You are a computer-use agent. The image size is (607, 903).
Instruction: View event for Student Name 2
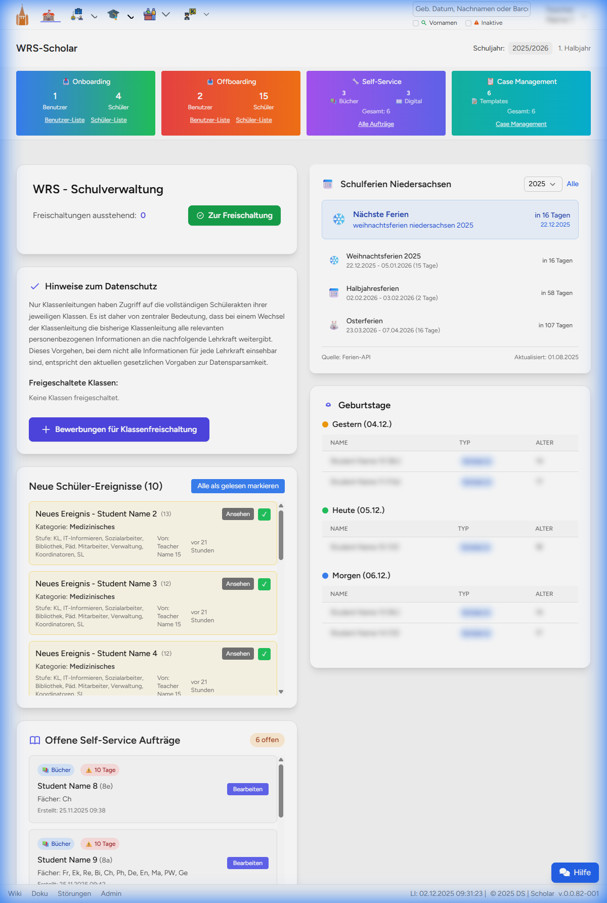pos(238,514)
